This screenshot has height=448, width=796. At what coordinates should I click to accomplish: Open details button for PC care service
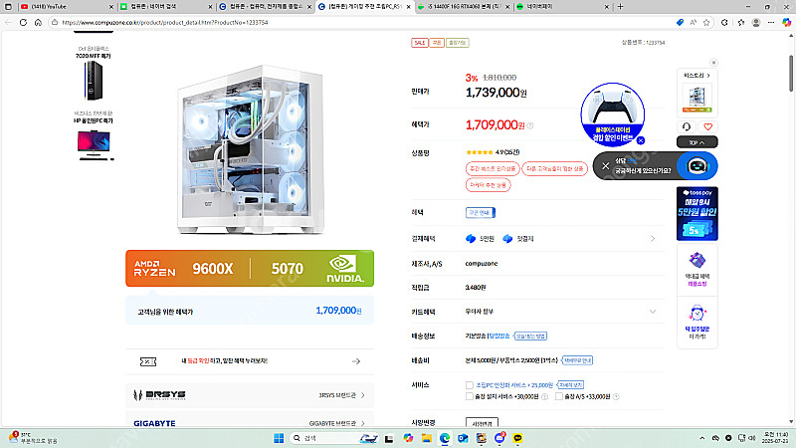[x=570, y=385]
